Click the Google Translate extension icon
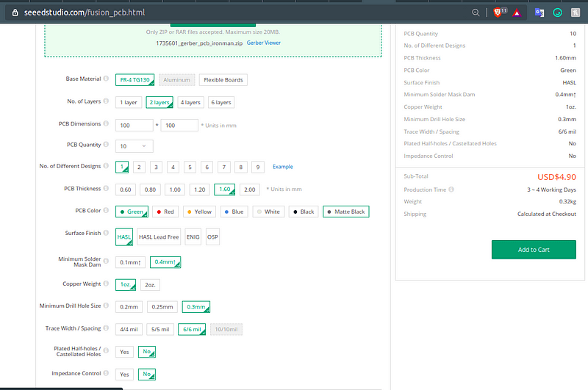 click(539, 12)
